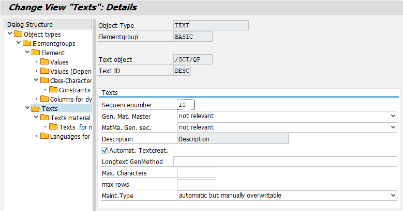The image size is (403, 211).
Task: Click the Elementgroups folder icon
Action: tap(27, 43)
